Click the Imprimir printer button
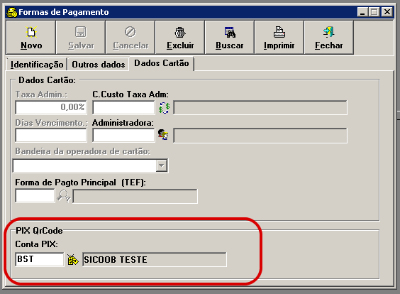 pos(279,38)
